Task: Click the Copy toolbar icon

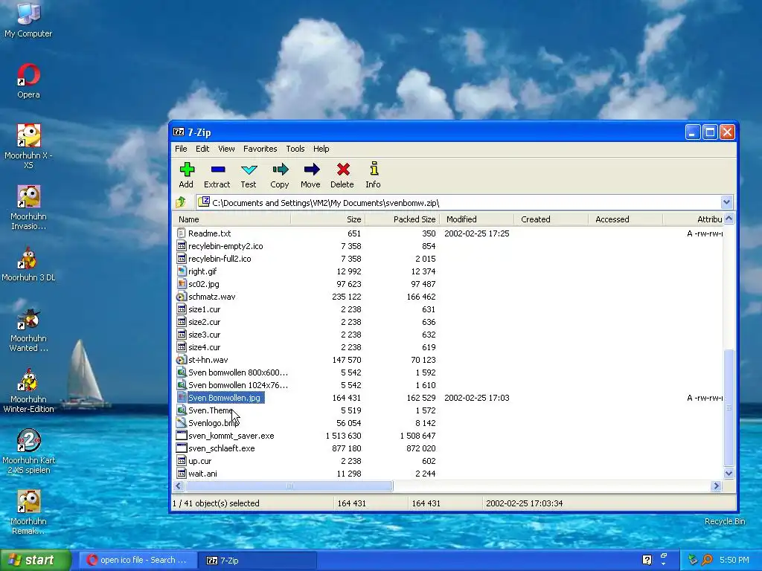Action: (x=280, y=170)
